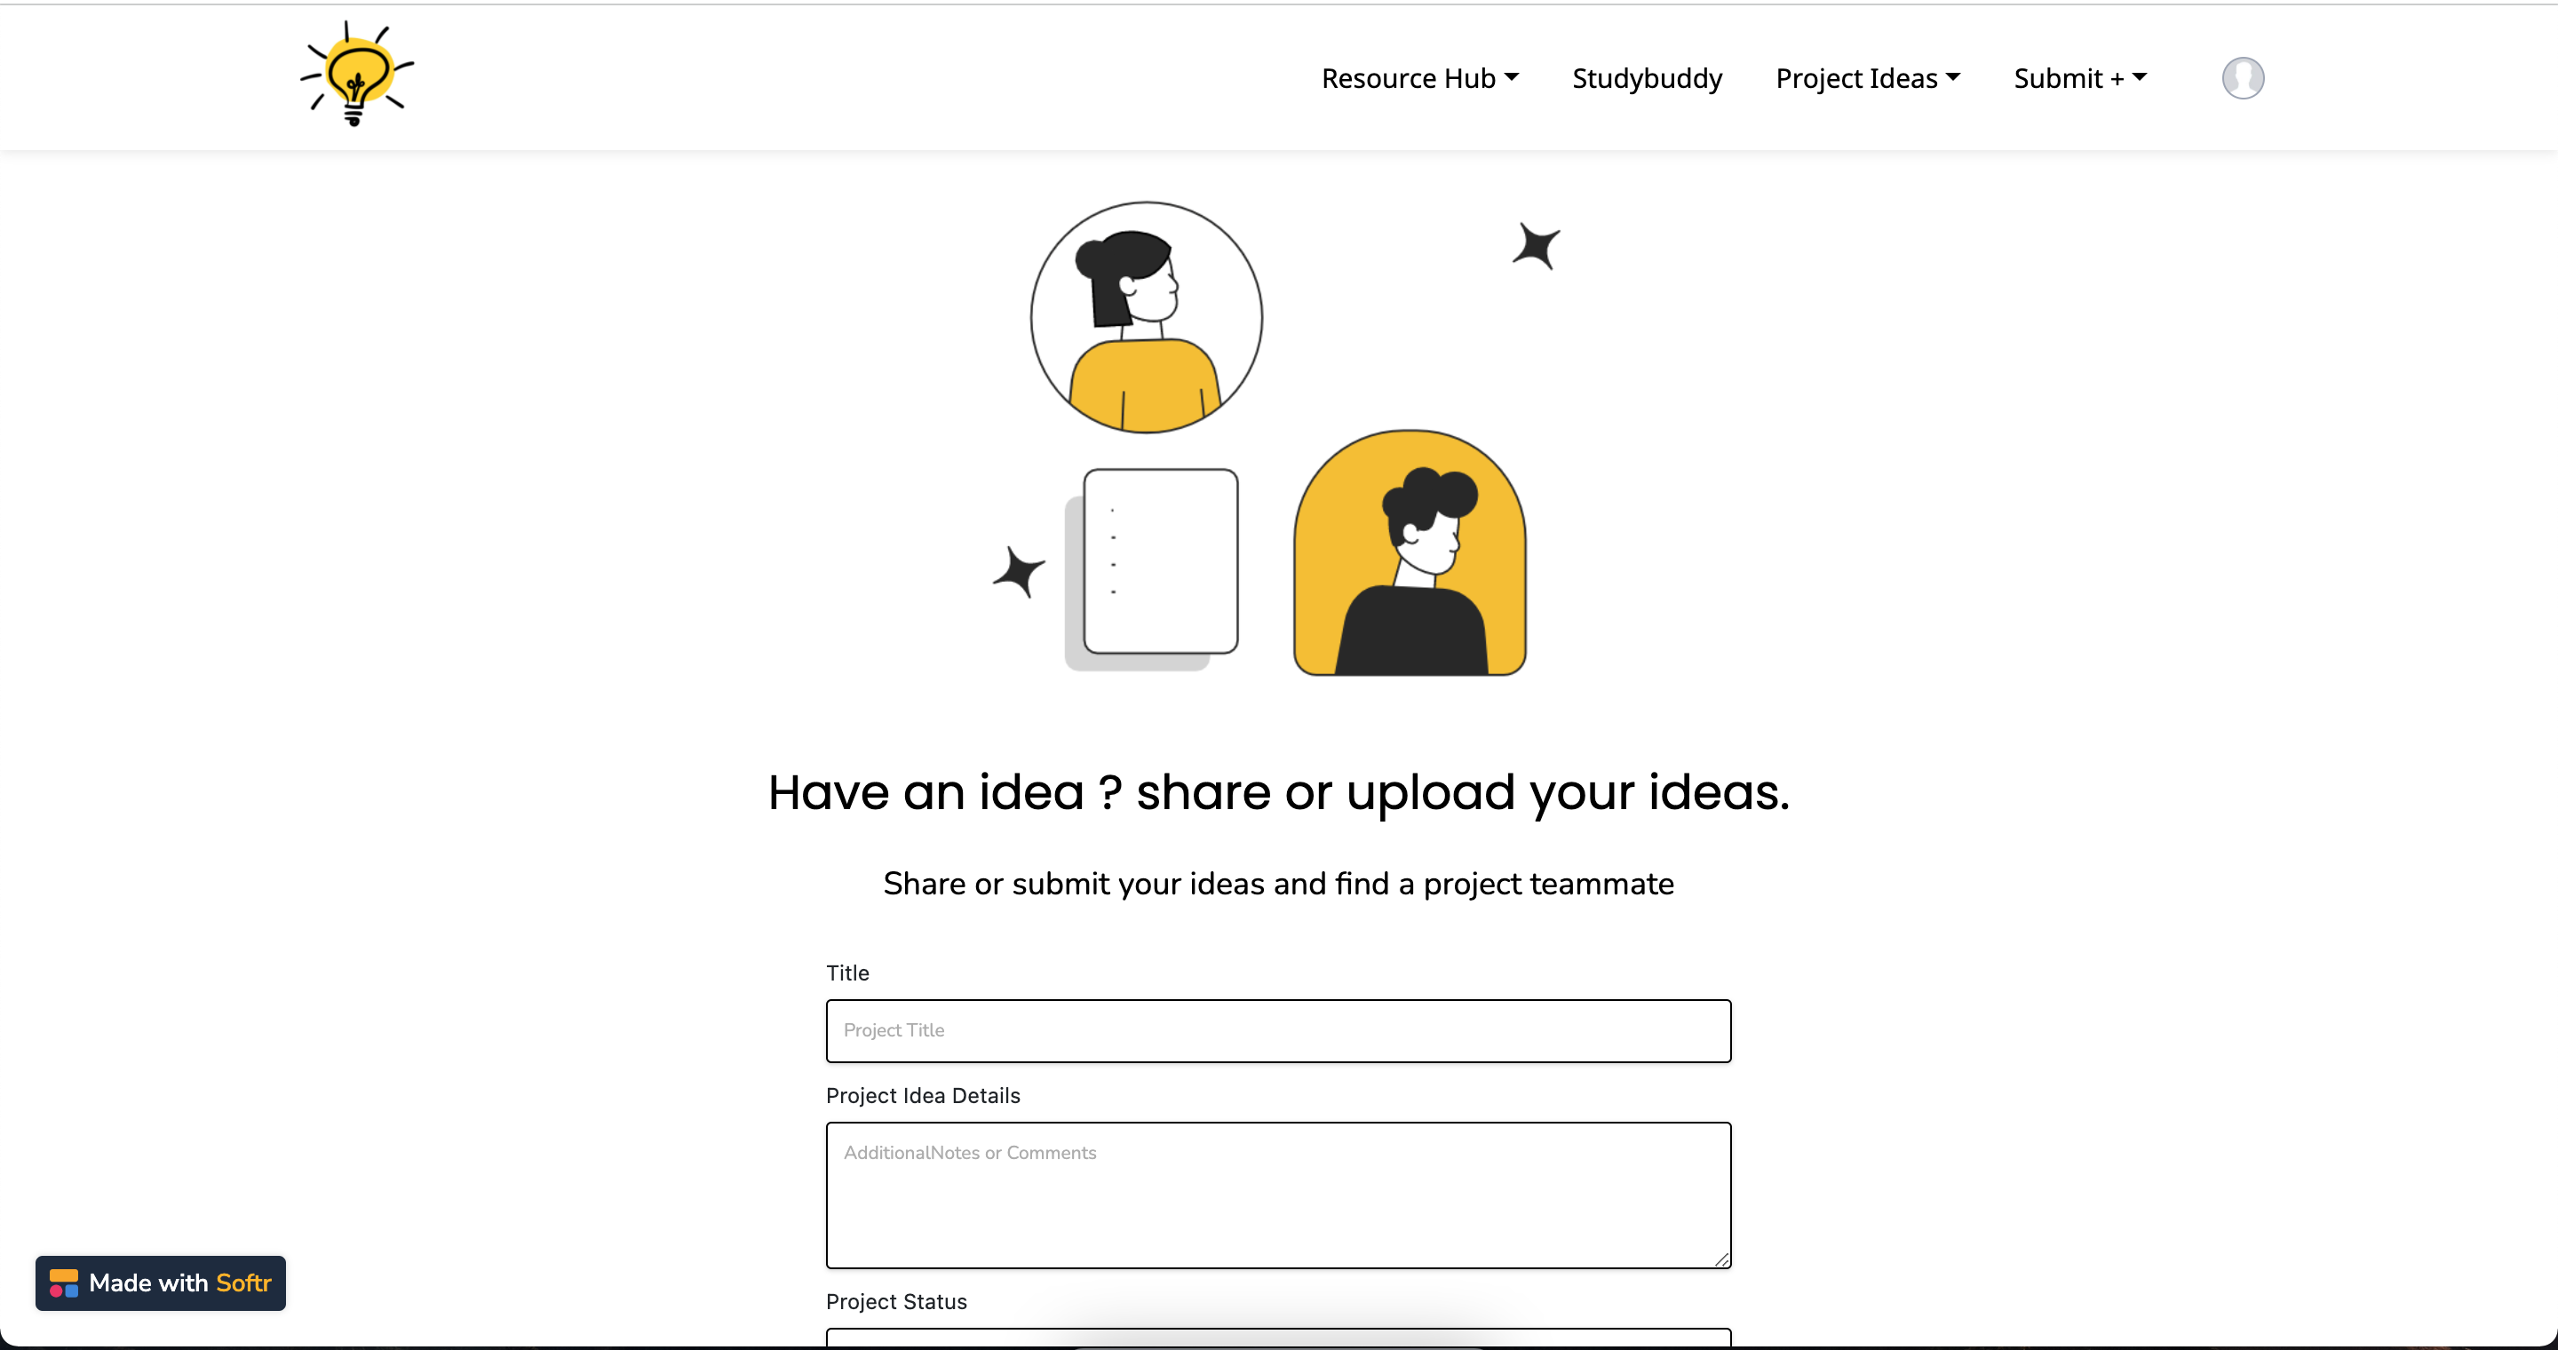Click the Made with Softr link
Image resolution: width=2558 pixels, height=1350 pixels.
pos(160,1282)
